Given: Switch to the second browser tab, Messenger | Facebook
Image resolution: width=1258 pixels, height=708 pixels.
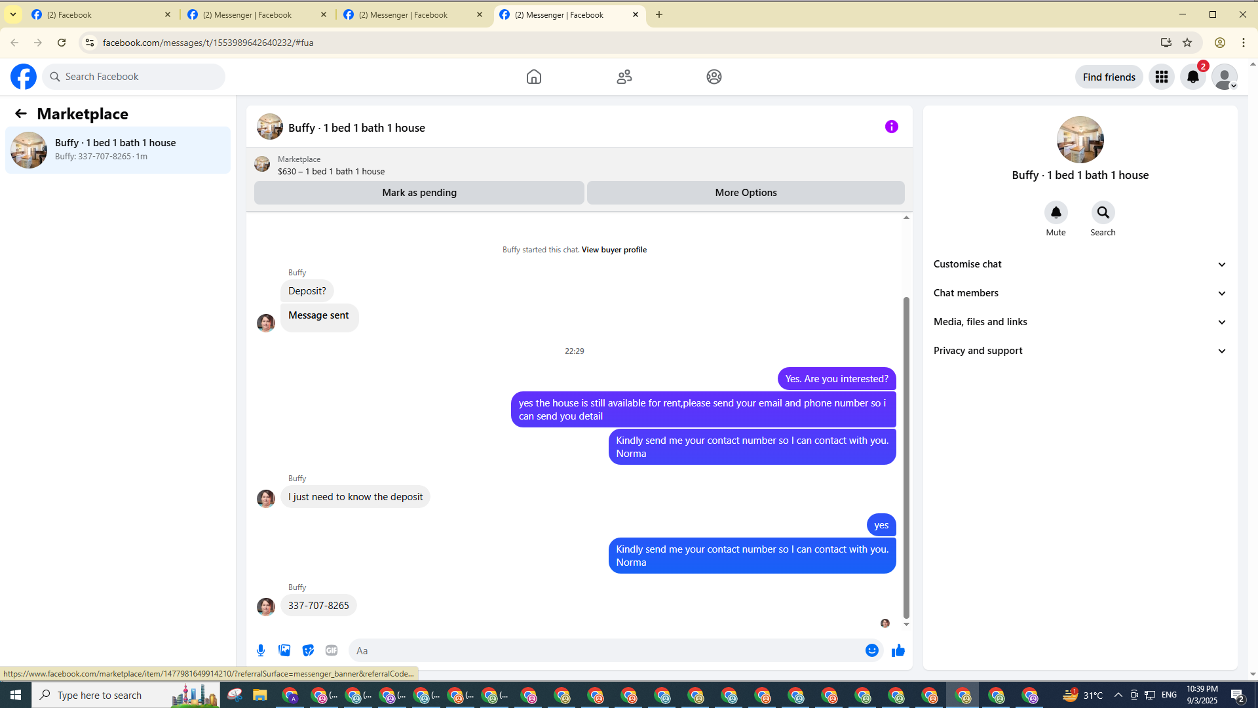Looking at the screenshot, I should (257, 14).
